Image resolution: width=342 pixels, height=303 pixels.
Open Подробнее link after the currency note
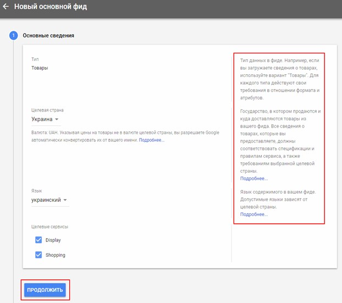(x=151, y=140)
